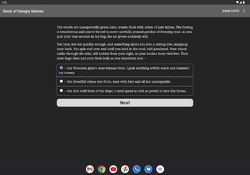Open the Messages app in dock
250x175 pixels.
(148, 169)
